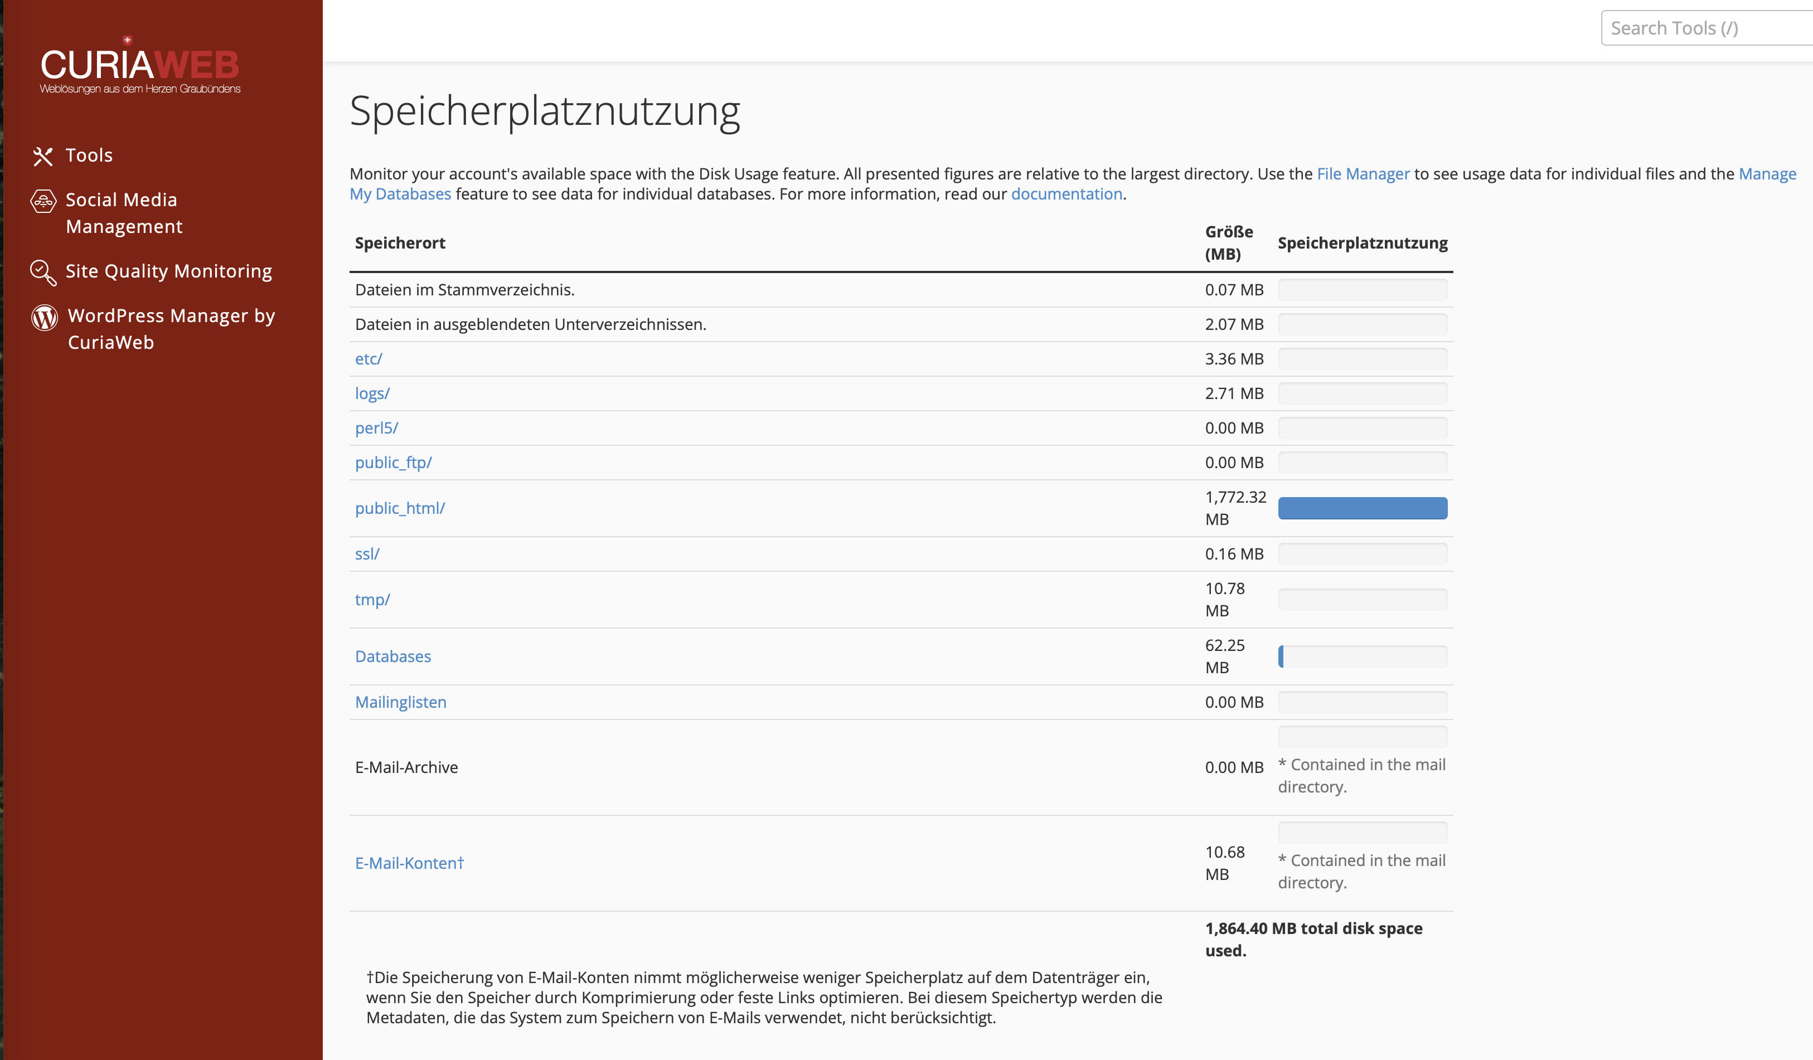Follow the Manage My Databases link
This screenshot has width=1813, height=1060.
click(x=1768, y=174)
